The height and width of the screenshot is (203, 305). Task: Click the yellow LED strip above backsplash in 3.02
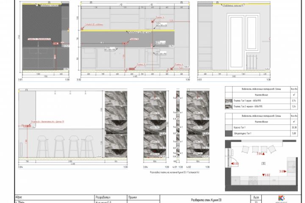128,30
